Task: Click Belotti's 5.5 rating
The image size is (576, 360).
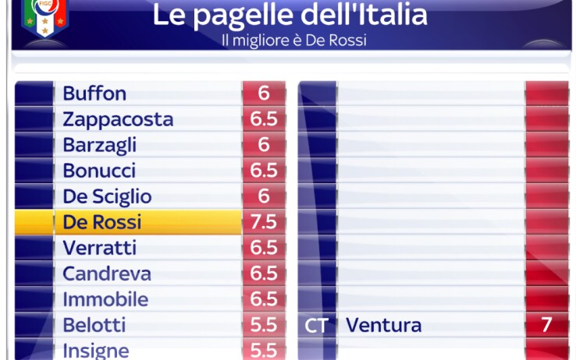Action: pos(264,325)
